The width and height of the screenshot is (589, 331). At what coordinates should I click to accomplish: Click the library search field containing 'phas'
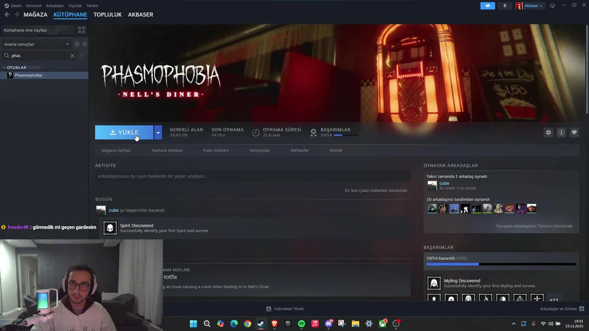coord(40,56)
